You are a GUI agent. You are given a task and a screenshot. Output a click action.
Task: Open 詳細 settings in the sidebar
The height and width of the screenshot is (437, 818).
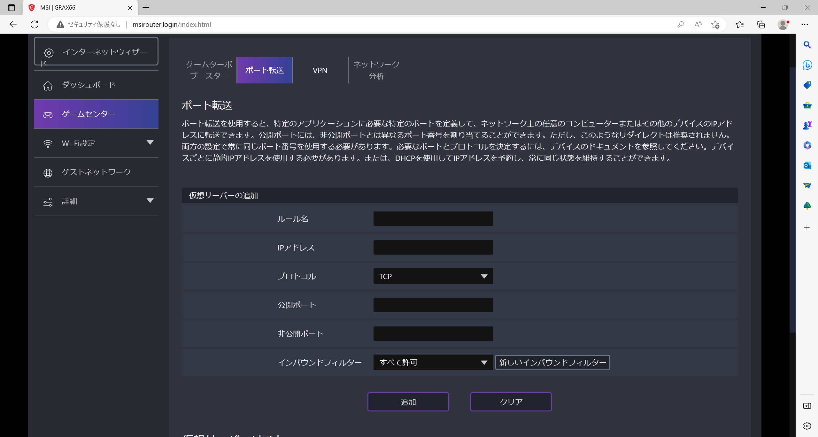pyautogui.click(x=96, y=201)
